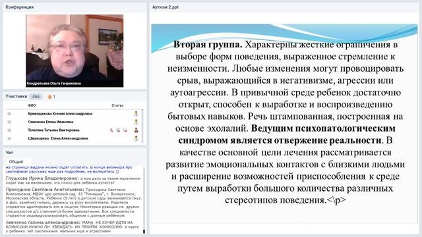Click the chat panel scrollbar
Screen dimensions: 422x237
144,199
